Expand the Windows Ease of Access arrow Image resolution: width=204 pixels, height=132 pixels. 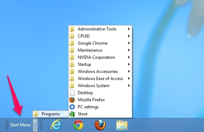click(129, 79)
